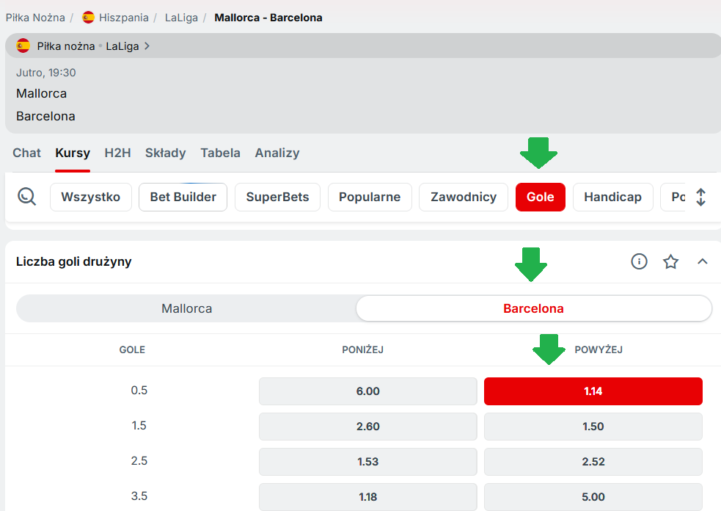Click the Spain flag in match header
The width and height of the screenshot is (721, 511).
(x=23, y=46)
